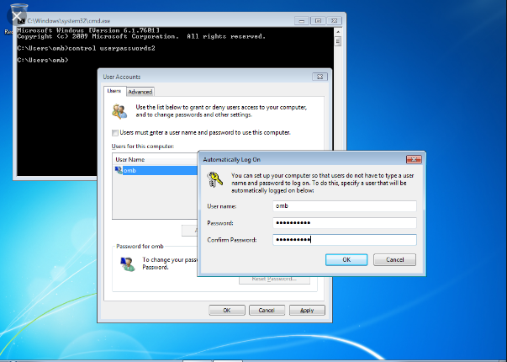Viewport: 507px width, 362px height.
Task: Click the cmd.exe title bar icon
Action: click(x=21, y=21)
